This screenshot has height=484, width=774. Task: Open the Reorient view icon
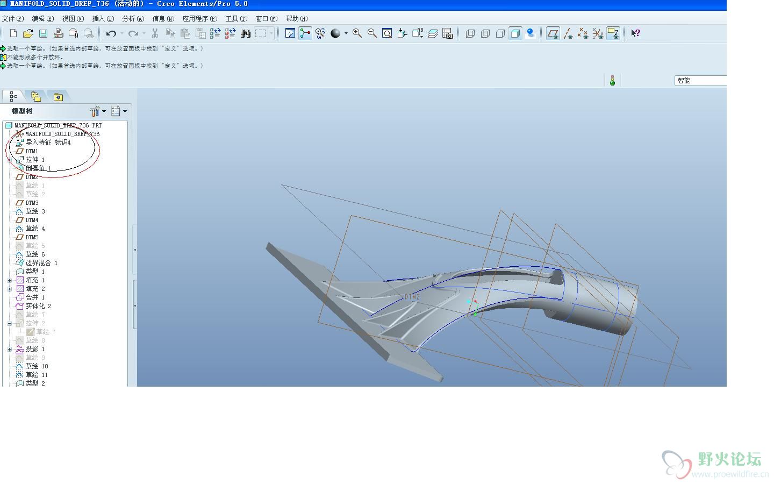(x=402, y=33)
